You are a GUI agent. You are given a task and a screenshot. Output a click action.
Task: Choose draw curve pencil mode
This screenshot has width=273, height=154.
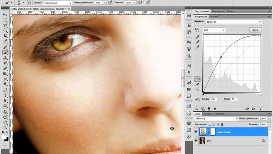pyautogui.click(x=197, y=85)
